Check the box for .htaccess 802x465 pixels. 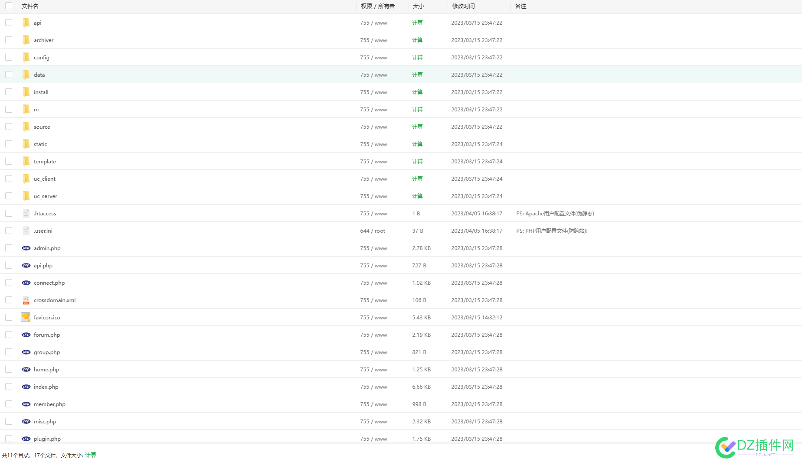[x=9, y=213]
